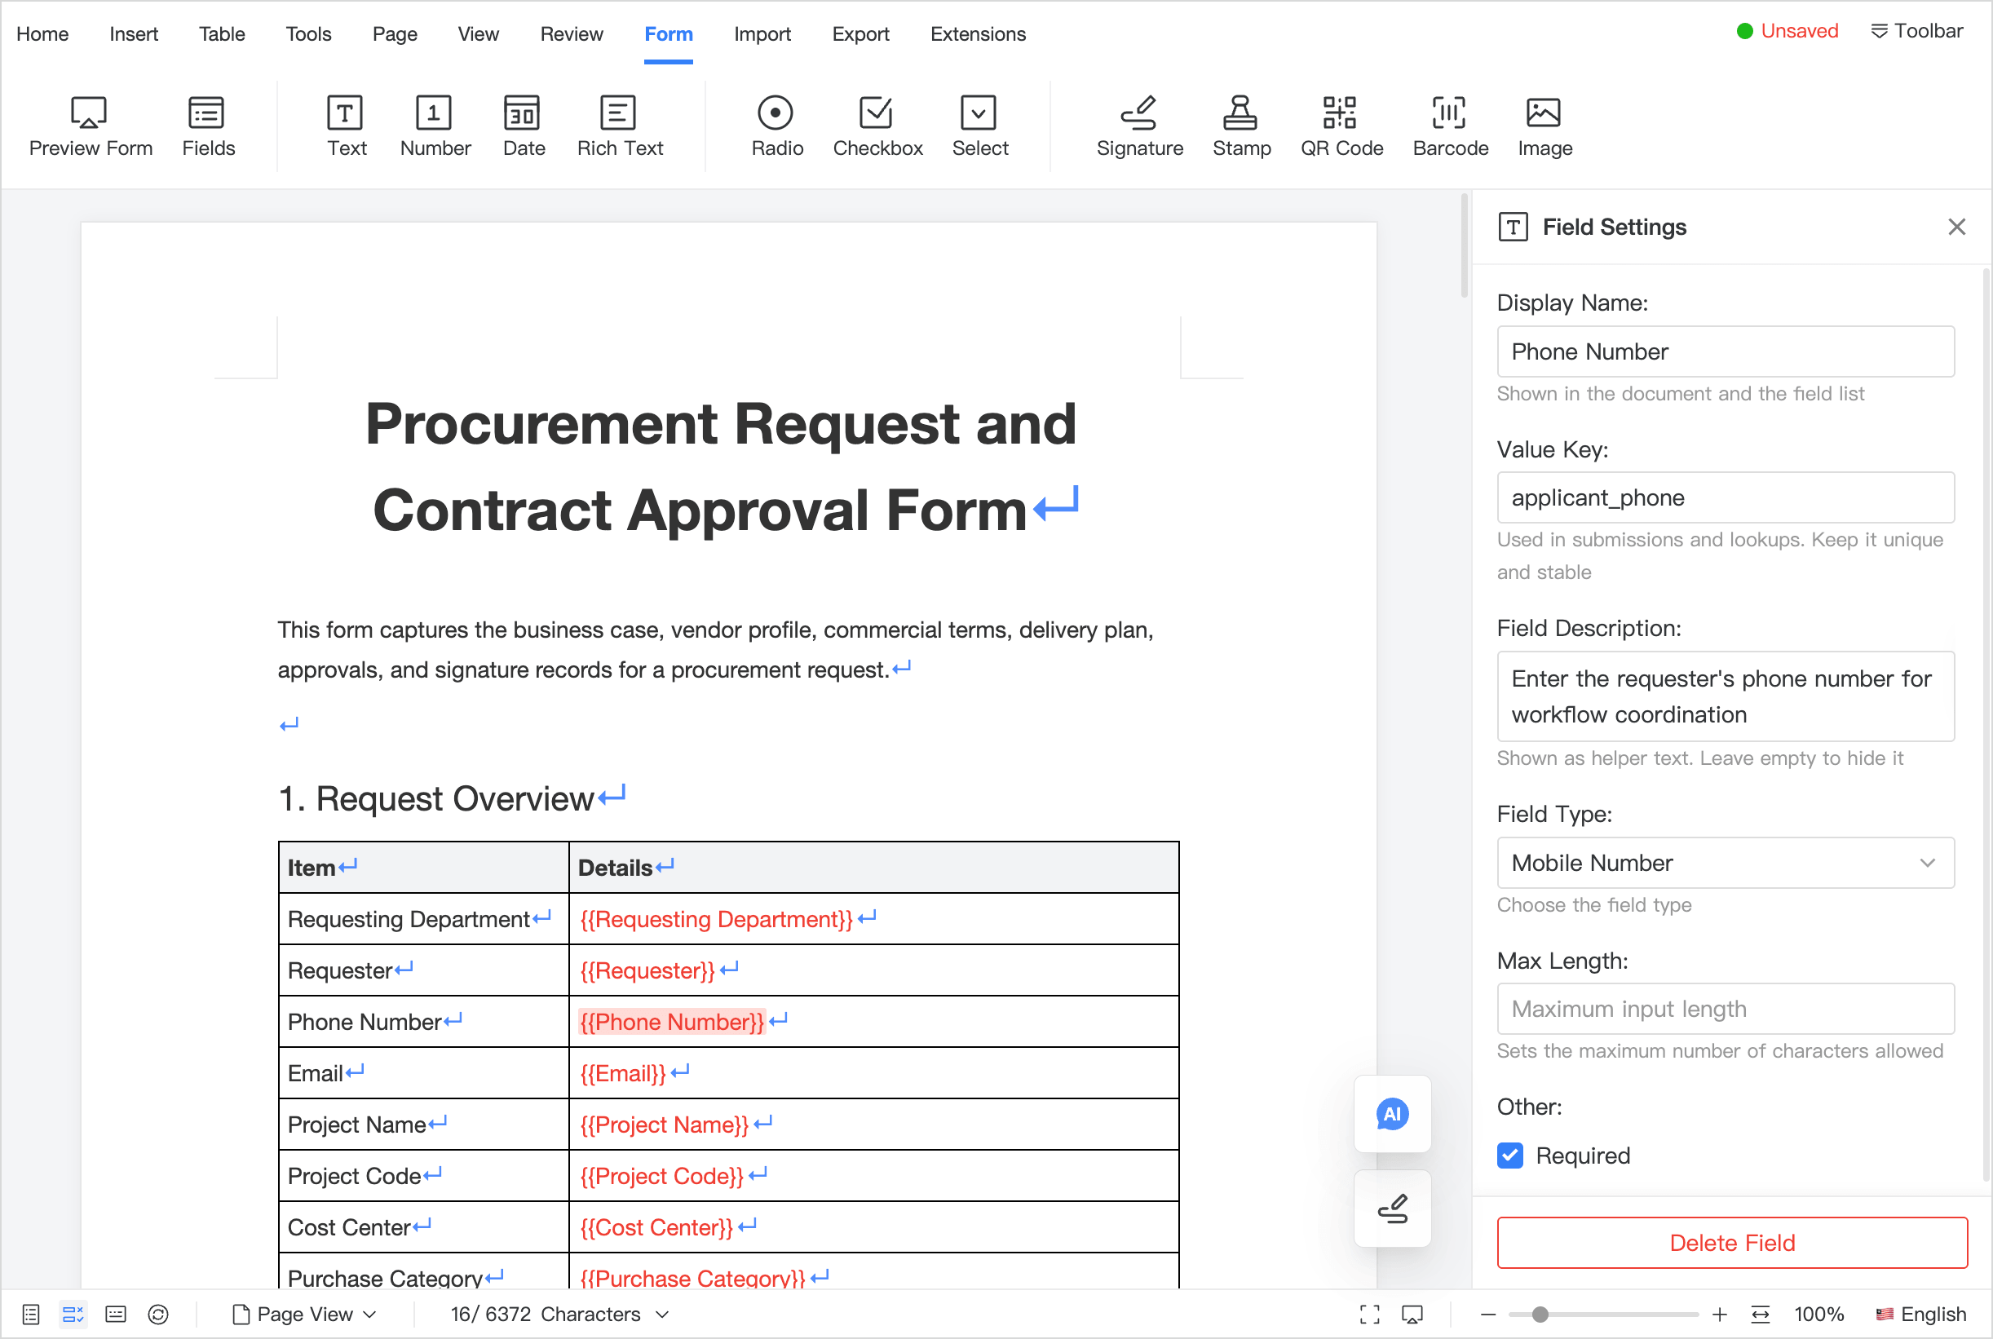
Task: Click the Unsaved status indicator
Action: [1787, 31]
